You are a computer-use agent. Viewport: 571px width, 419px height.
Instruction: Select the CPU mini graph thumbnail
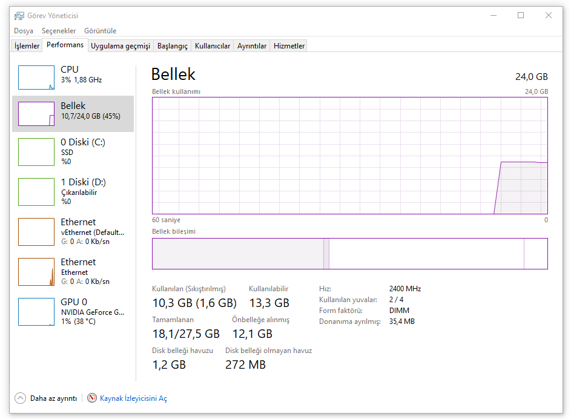36,78
